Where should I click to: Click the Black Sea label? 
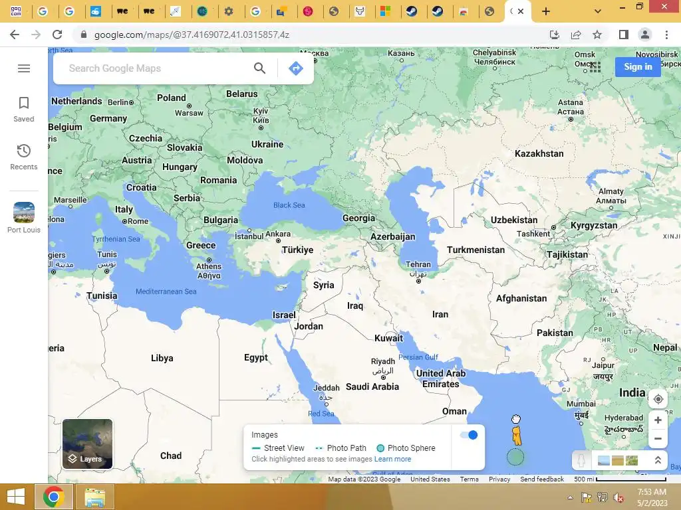pos(289,205)
